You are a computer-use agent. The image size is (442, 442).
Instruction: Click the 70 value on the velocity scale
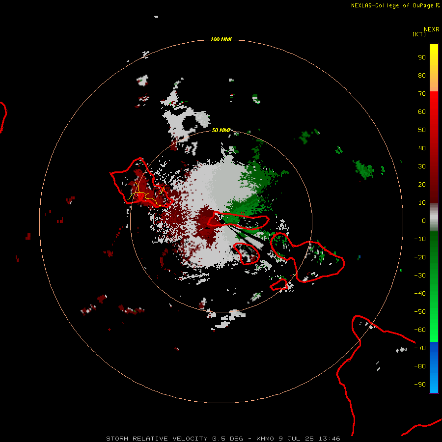pos(422,94)
